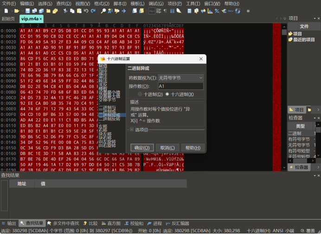This screenshot has height=234, width=321.
Task: Click the 地址 column header
Action: pyautogui.click(x=22, y=183)
